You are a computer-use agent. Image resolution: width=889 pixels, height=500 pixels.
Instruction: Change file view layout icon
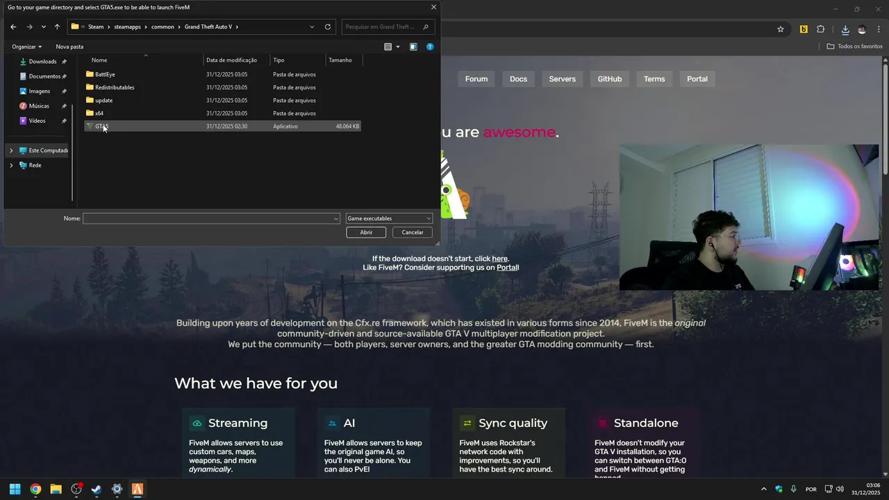click(388, 47)
